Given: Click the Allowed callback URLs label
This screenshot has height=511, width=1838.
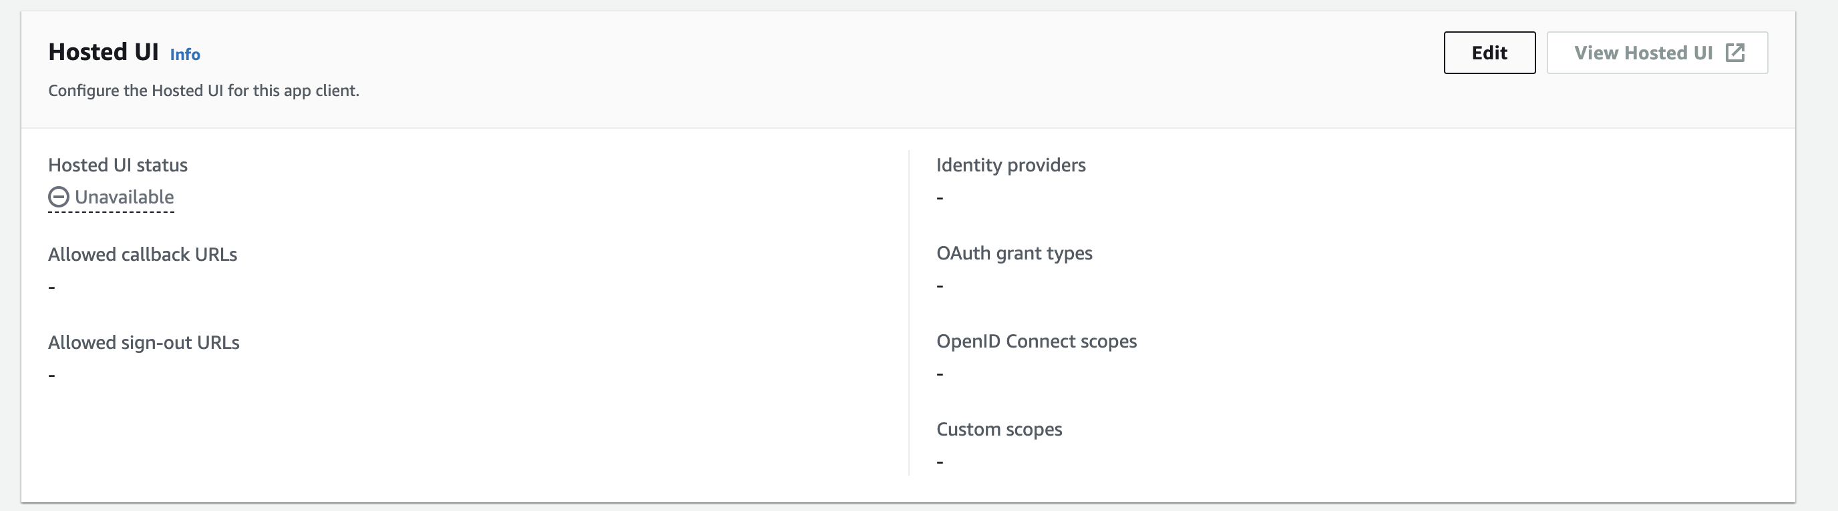Looking at the screenshot, I should point(143,254).
